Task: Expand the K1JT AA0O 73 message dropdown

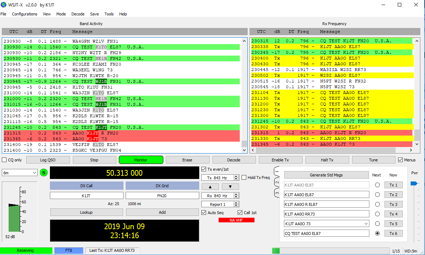Action: pyautogui.click(x=366, y=224)
